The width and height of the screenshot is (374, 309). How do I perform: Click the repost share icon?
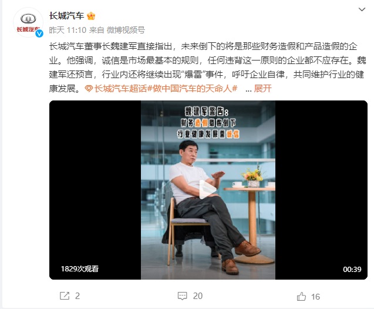pos(65,296)
